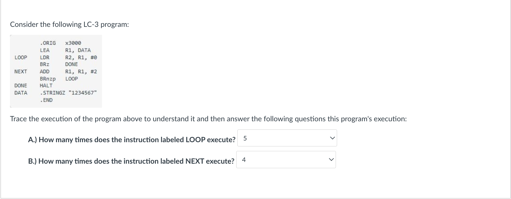Click the ADD R1, R1, #2 instruction
This screenshot has width=511, height=199.
click(69, 72)
